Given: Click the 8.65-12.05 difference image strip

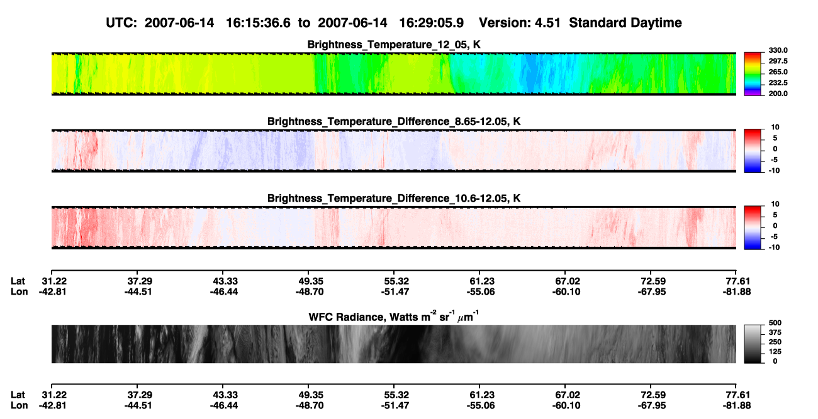Looking at the screenshot, I should tap(394, 151).
